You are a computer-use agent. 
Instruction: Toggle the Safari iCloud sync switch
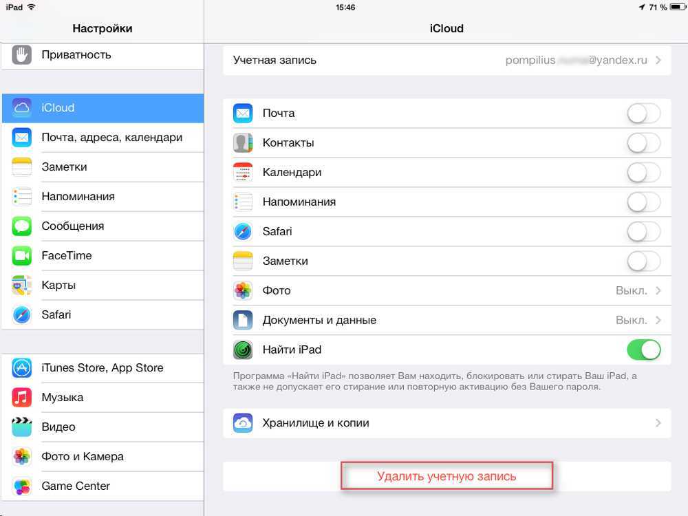click(x=643, y=232)
